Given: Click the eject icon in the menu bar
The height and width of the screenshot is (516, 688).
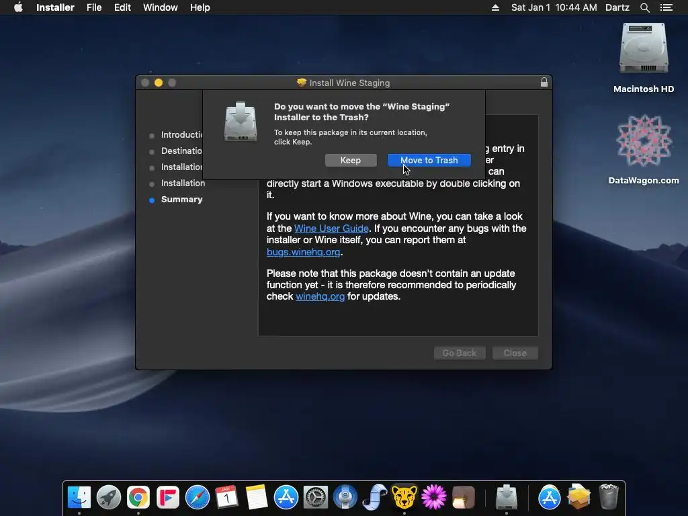Looking at the screenshot, I should [495, 7].
